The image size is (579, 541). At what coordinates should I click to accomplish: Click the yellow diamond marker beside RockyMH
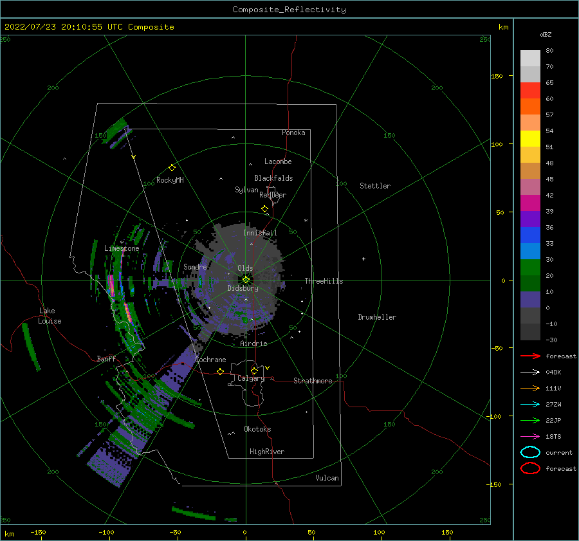tap(172, 168)
